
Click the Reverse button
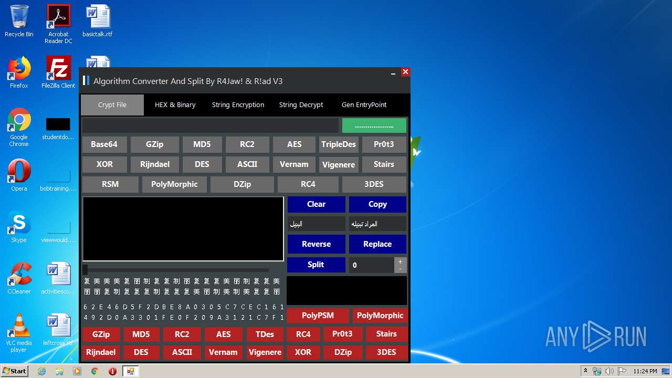pyautogui.click(x=316, y=244)
